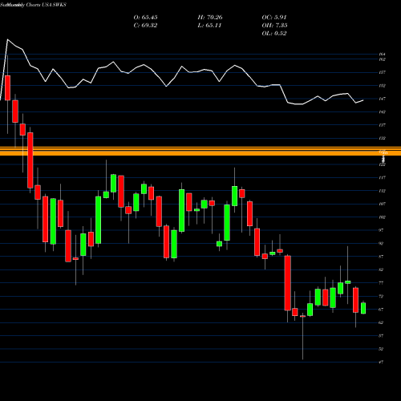401x401 pixels.
Task: Click the doji candle with wick reaching 47
Action: click(302, 316)
